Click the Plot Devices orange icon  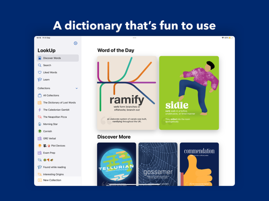click(x=39, y=146)
